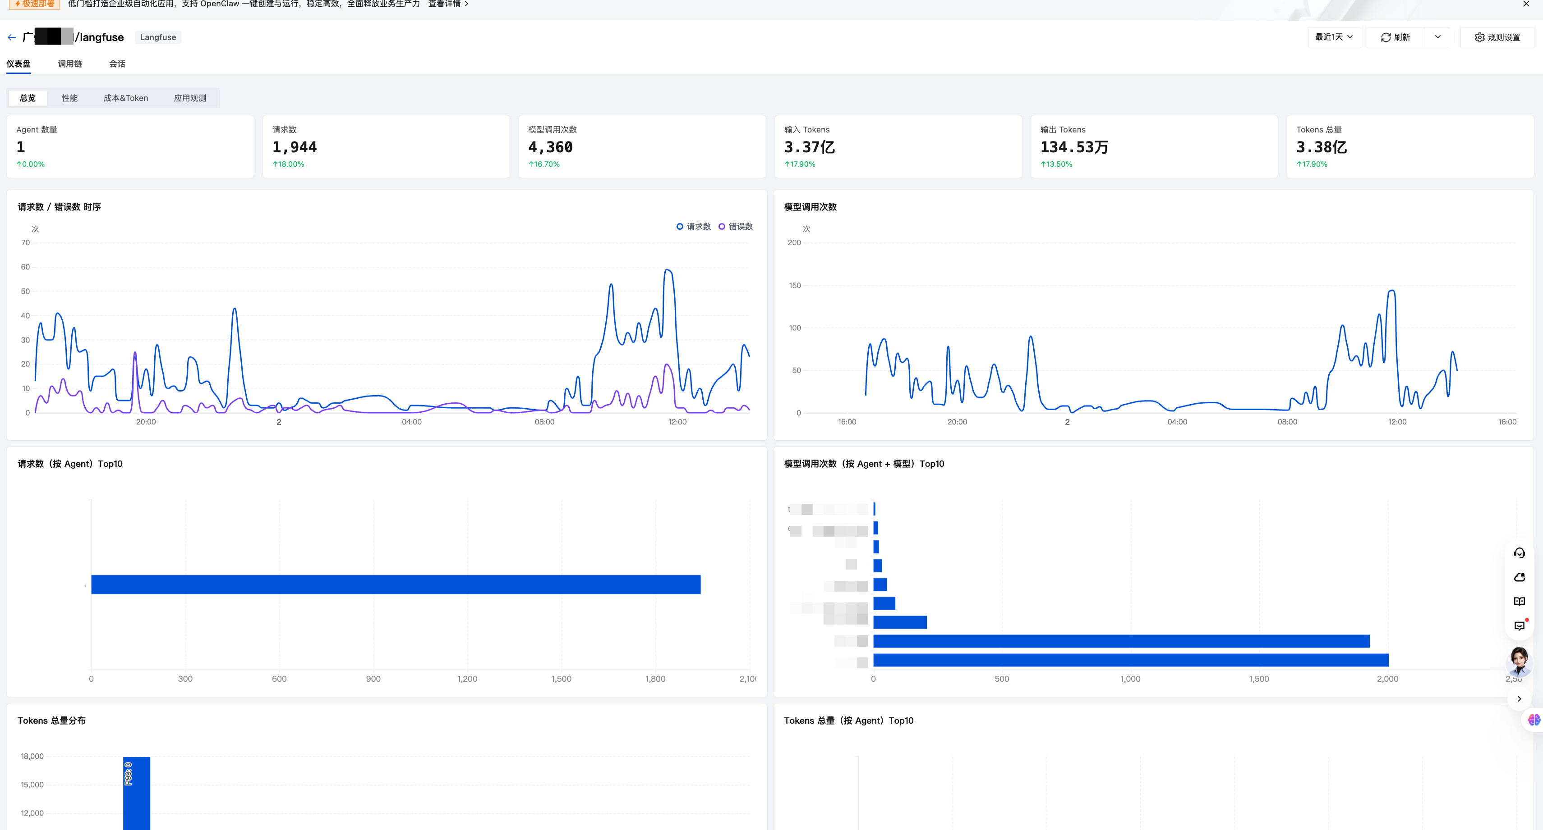Toggle 错误数 series in chart legend
The height and width of the screenshot is (830, 1543).
(735, 226)
